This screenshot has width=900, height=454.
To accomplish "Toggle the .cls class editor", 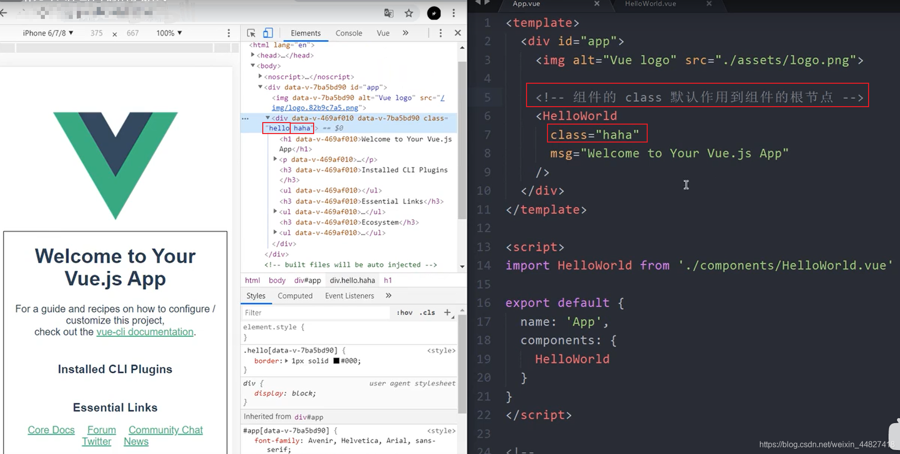I will pyautogui.click(x=427, y=312).
